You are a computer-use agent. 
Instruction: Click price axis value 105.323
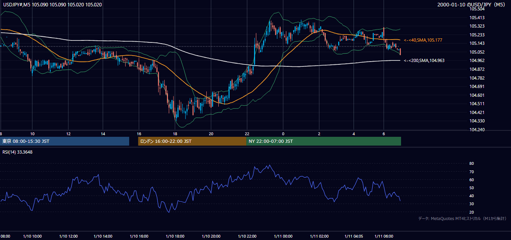pos(477,26)
